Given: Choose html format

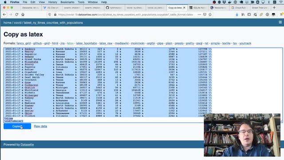Looking at the screenshot, I should (x=55, y=44).
